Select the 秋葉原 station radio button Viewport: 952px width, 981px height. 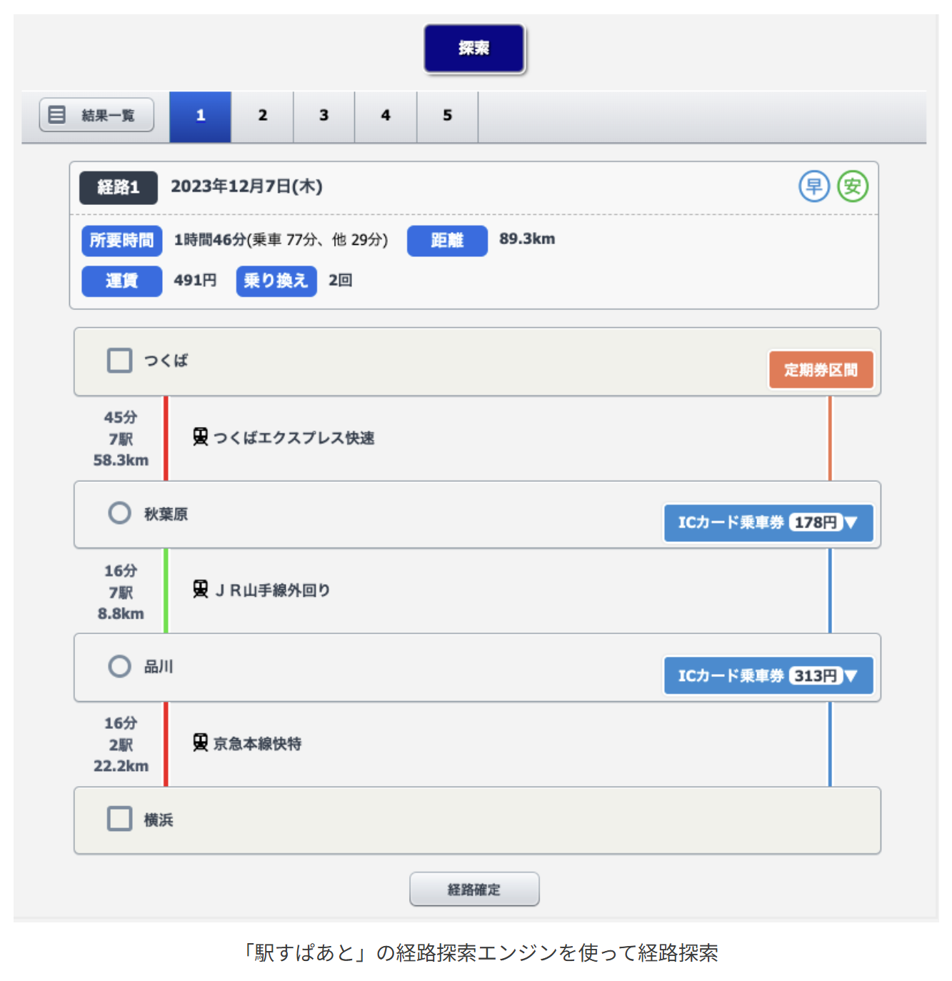(x=120, y=513)
